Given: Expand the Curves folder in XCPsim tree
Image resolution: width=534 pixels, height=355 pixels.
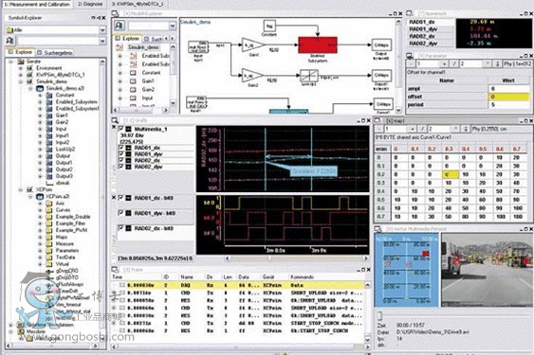Looking at the screenshot, I should [40, 210].
